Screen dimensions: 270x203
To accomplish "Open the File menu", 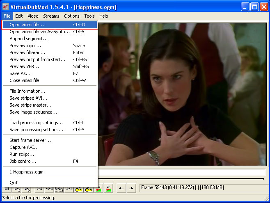I will click(7, 16).
